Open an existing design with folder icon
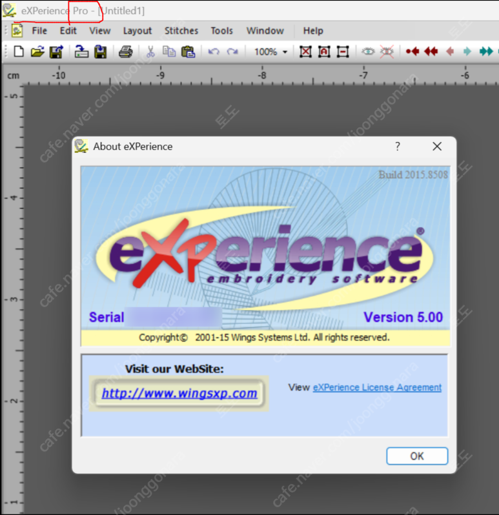This screenshot has width=499, height=515. click(37, 52)
